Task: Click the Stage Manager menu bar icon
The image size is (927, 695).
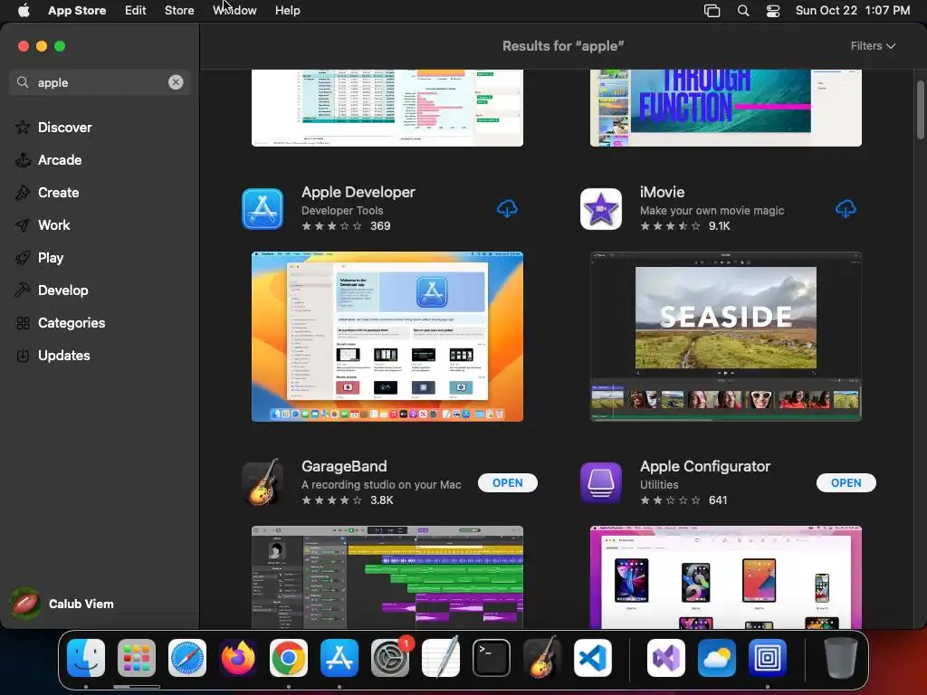Action: (712, 11)
